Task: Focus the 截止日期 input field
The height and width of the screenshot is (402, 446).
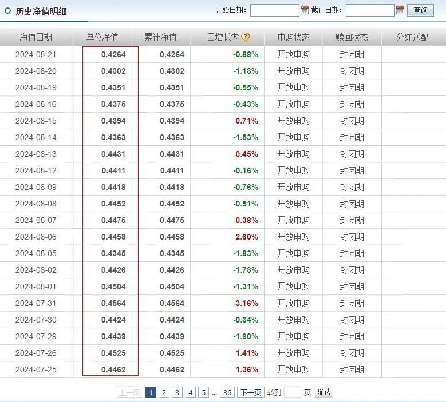Action: (x=370, y=10)
